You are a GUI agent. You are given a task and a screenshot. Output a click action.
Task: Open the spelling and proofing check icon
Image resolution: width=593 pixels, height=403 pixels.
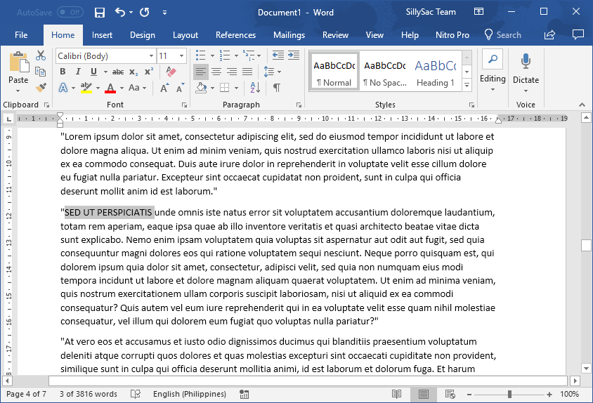click(x=136, y=395)
